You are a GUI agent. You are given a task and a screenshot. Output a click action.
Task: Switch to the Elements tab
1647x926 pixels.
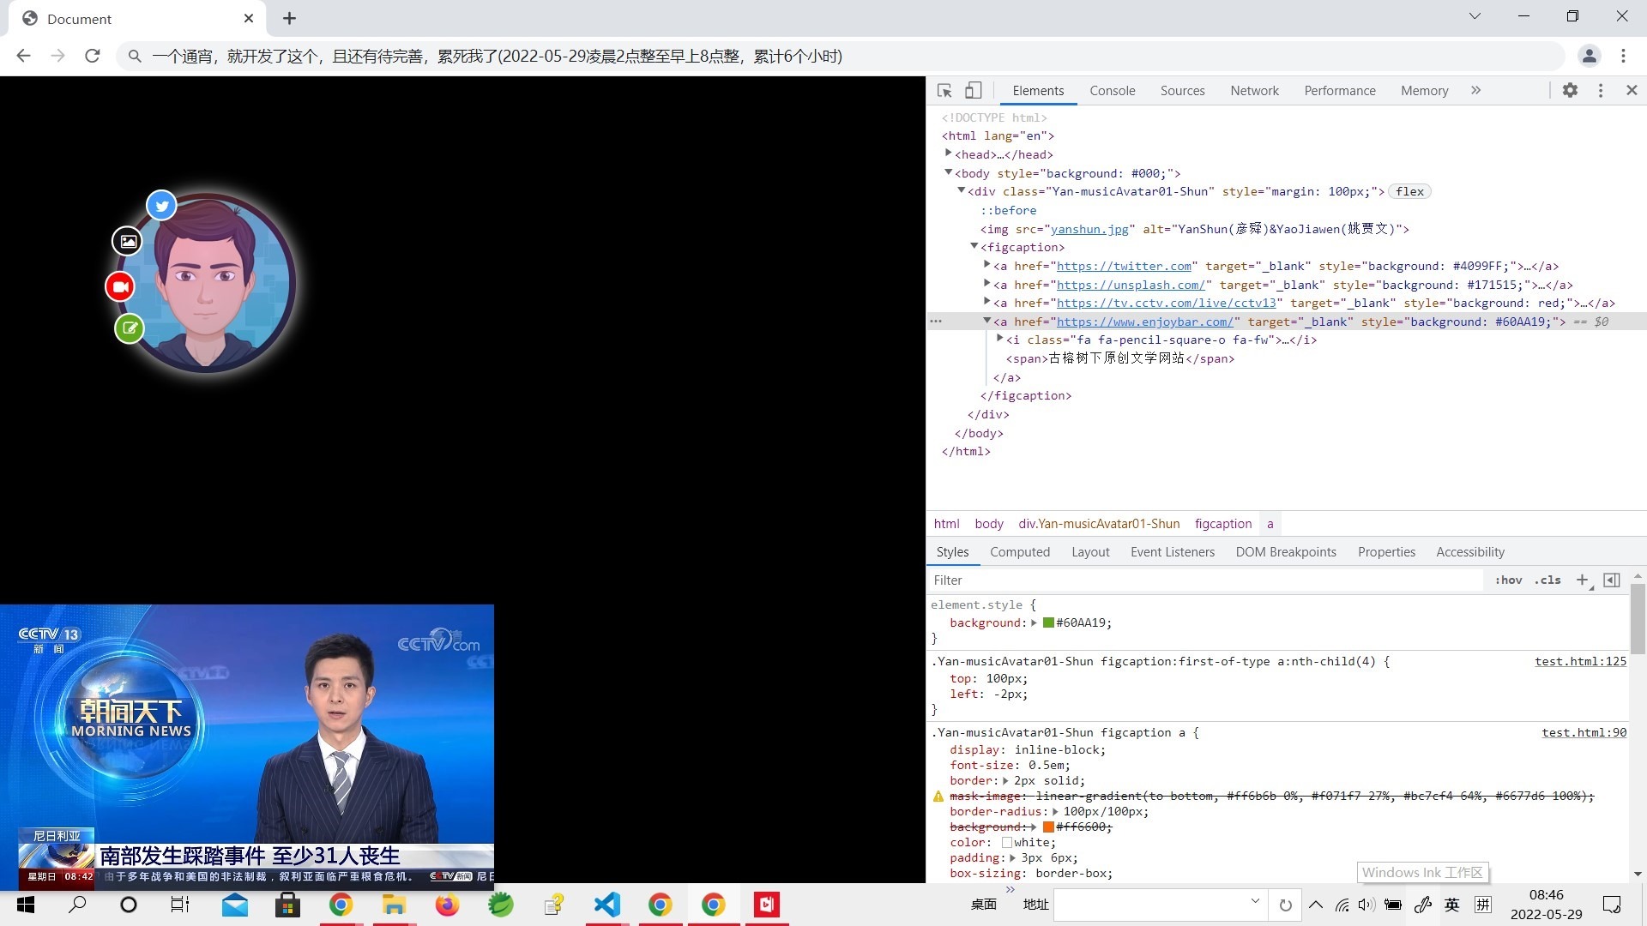point(1038,90)
